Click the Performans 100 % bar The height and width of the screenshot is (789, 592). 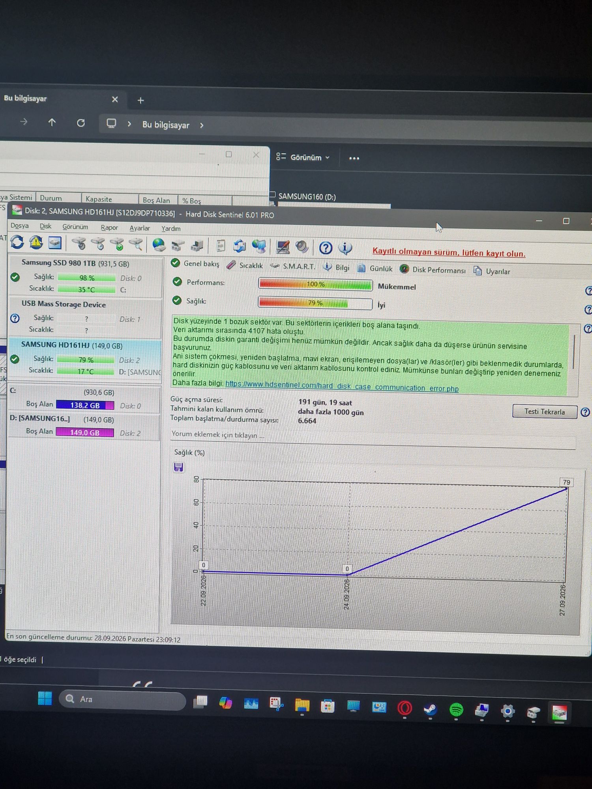(315, 284)
